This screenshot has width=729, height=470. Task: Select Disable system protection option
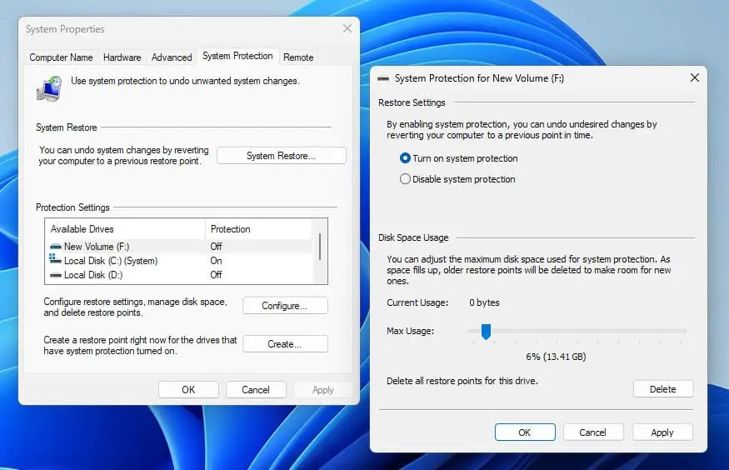point(406,179)
